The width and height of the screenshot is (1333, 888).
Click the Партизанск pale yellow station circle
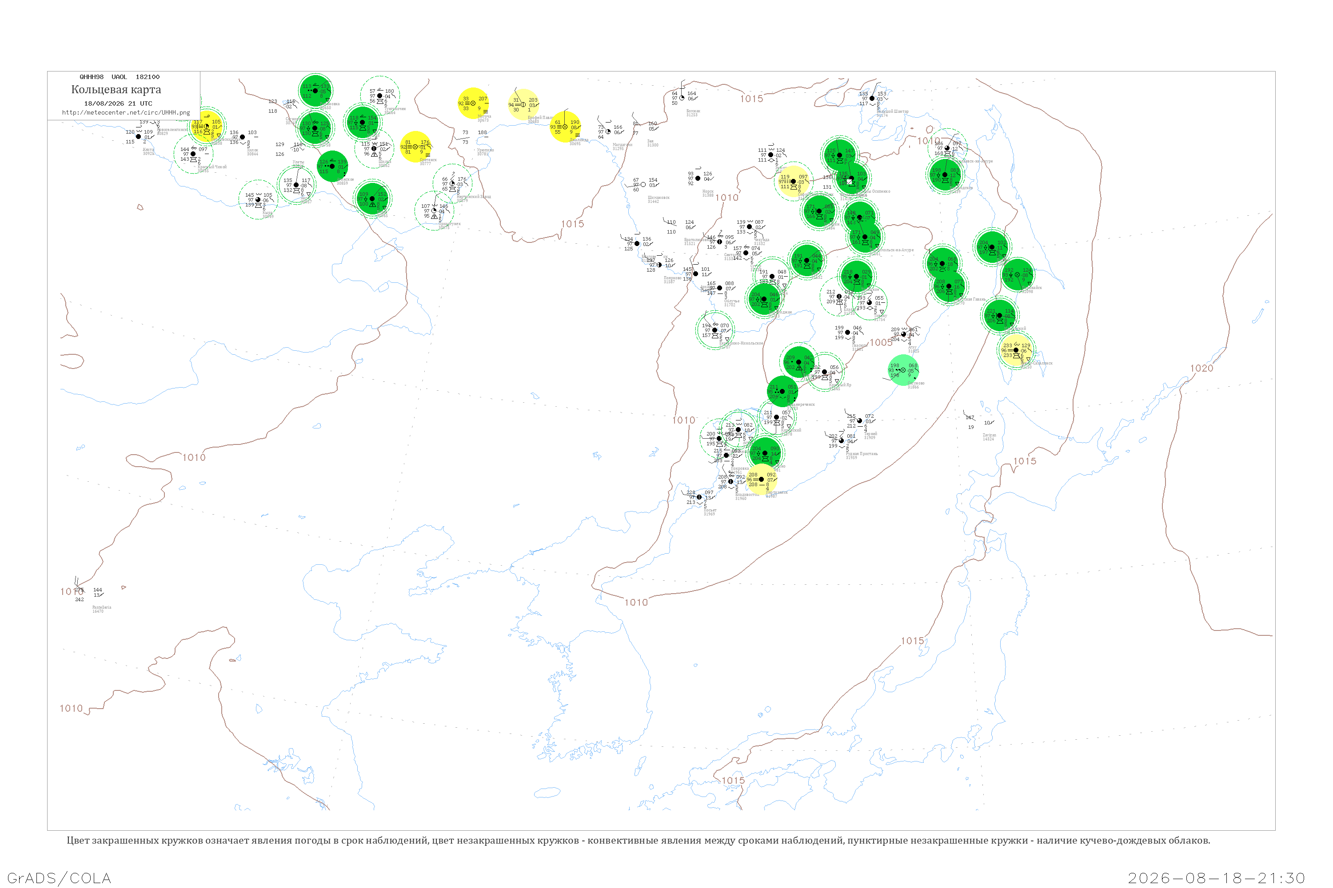[761, 480]
